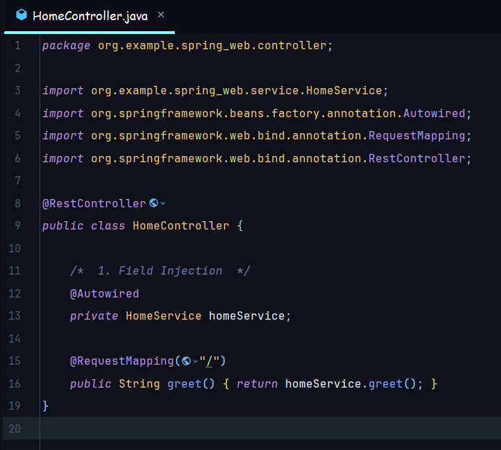Viewport: 501px width, 450px height.
Task: Close the HomeController.java tab
Action: tap(161, 15)
